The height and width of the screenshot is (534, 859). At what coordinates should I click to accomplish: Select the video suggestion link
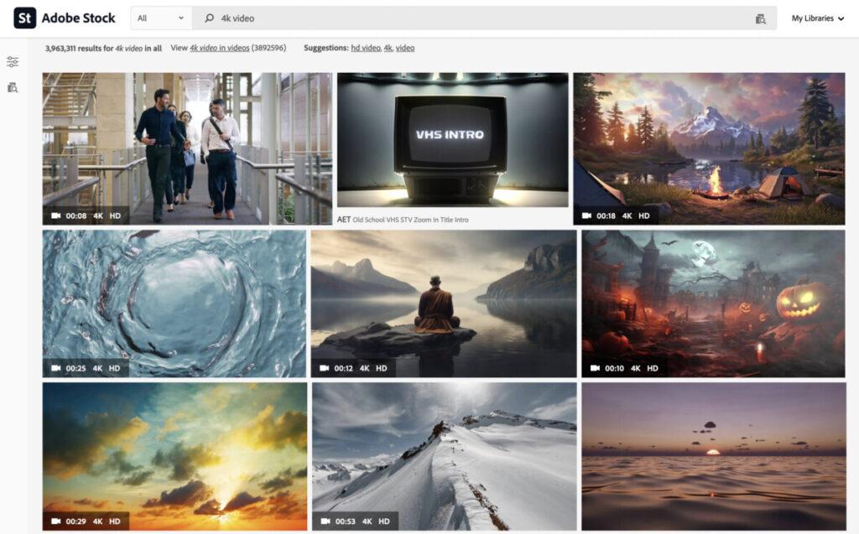(405, 49)
